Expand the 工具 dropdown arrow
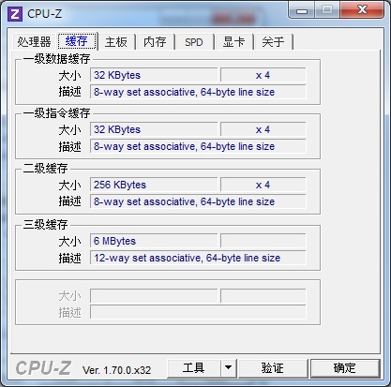Viewport: 391px width, 387px height. point(229,368)
